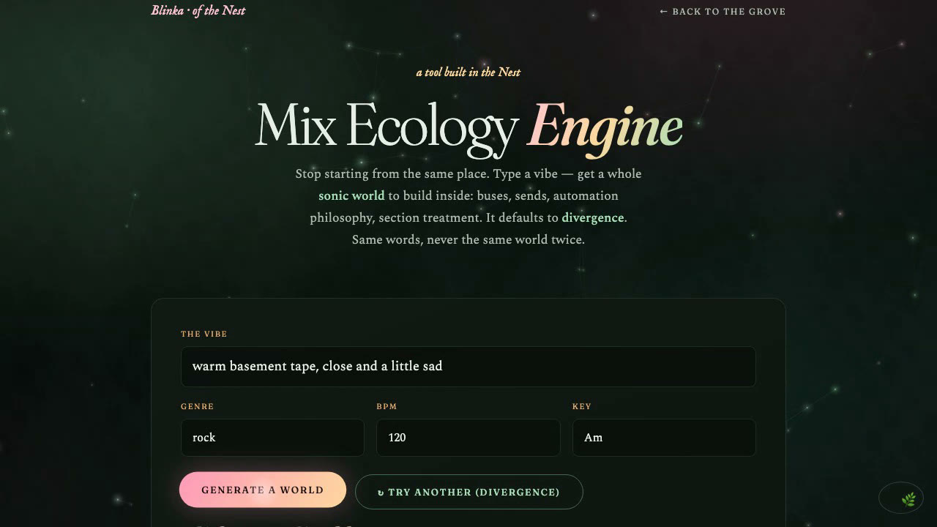The image size is (937, 527).
Task: Generate a World with the pink button
Action: (263, 490)
